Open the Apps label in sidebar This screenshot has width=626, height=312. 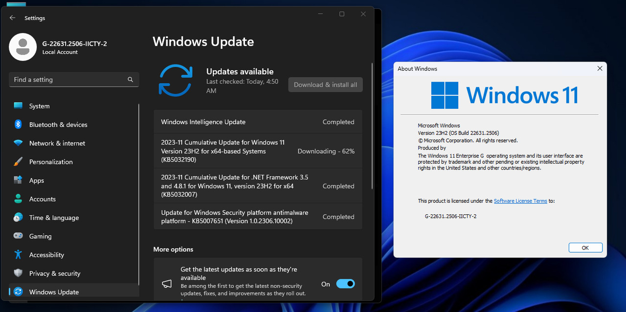37,180
